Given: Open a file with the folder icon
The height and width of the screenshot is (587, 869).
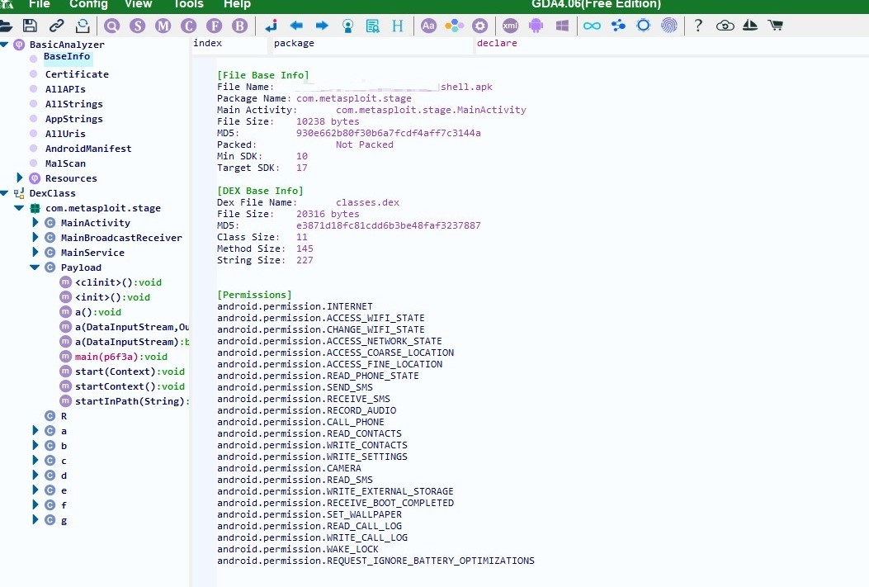Looking at the screenshot, I should pos(5,26).
